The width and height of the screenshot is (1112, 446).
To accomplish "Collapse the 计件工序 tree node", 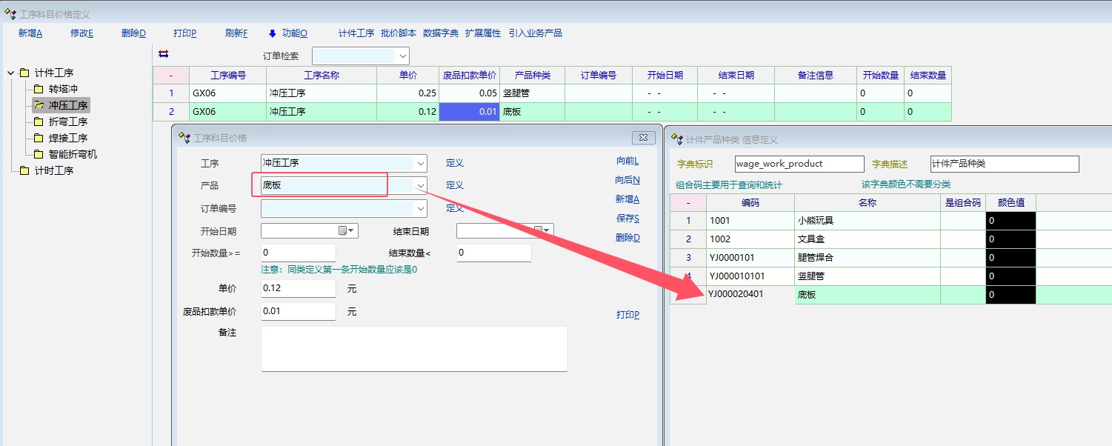I will [x=11, y=73].
